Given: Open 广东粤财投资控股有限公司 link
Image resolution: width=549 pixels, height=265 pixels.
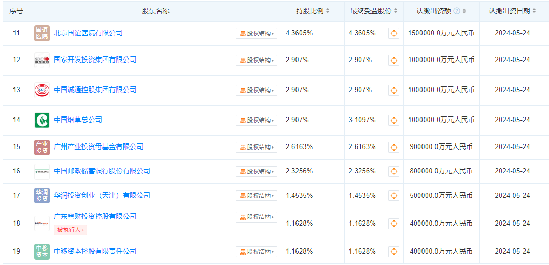Looking at the screenshot, I should click(95, 217).
